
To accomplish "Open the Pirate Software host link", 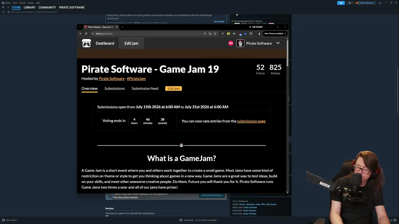I will 112,79.
